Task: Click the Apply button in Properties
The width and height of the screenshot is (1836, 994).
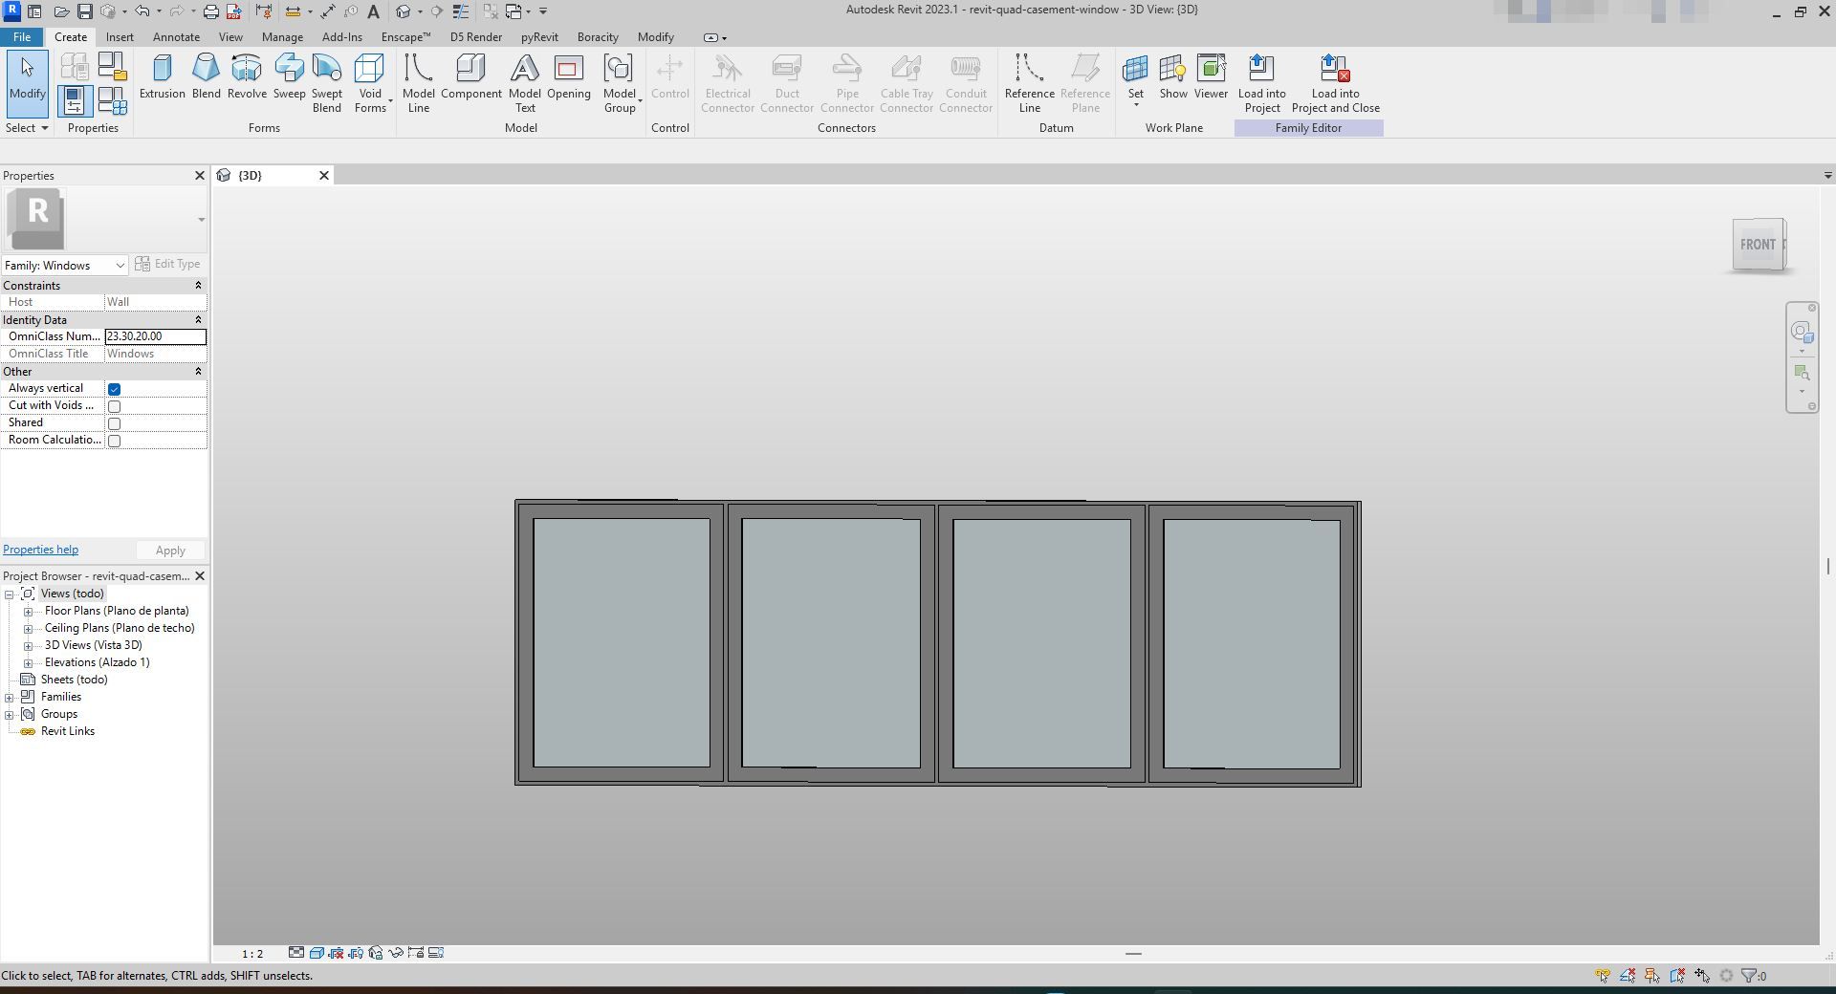Action: coord(170,551)
